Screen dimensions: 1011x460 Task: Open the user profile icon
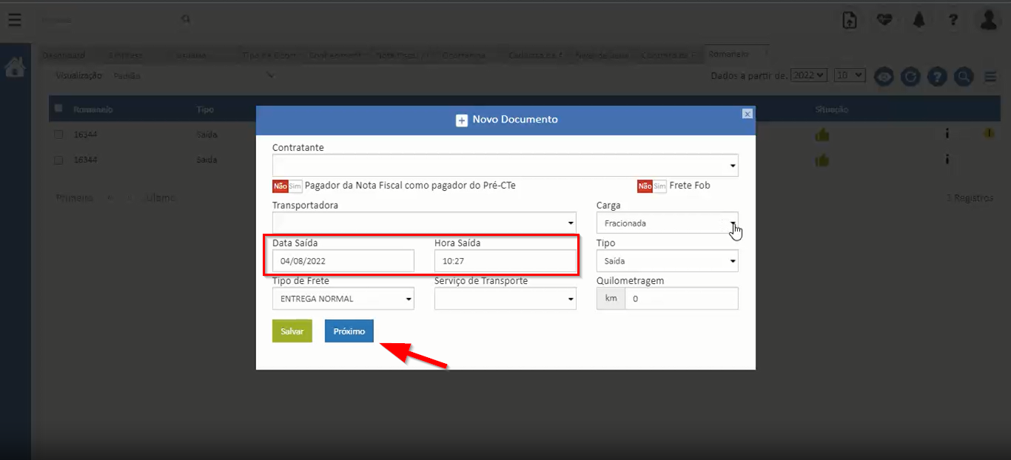tap(989, 20)
